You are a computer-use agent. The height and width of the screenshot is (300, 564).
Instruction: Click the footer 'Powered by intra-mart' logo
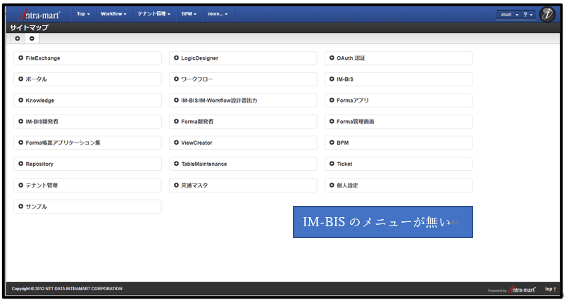pyautogui.click(x=511, y=290)
